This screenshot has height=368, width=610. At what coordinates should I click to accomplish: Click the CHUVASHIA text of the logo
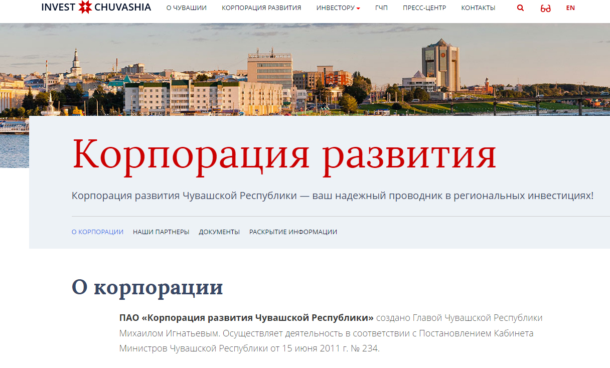tap(123, 7)
